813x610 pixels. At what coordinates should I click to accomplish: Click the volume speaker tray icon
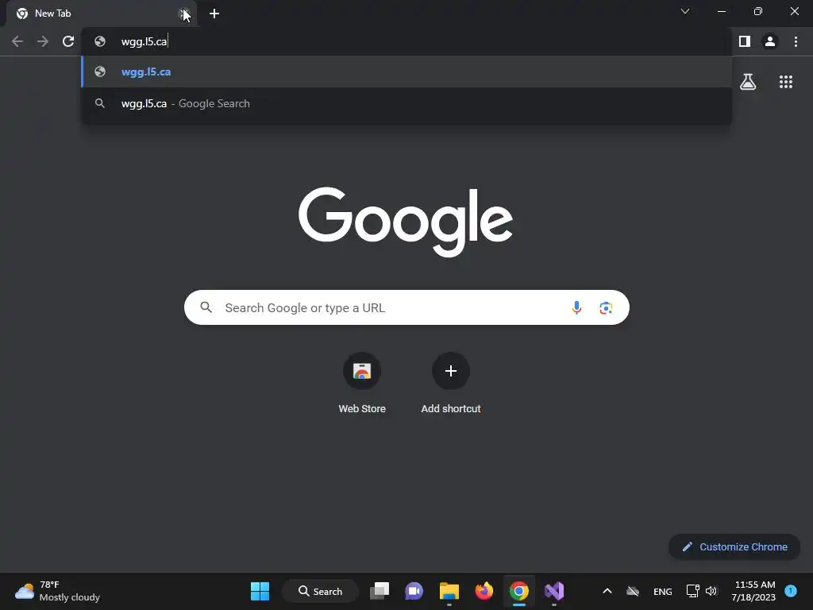coord(711,591)
